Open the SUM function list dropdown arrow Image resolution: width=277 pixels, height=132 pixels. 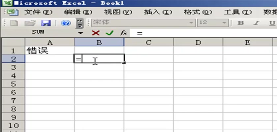point(80,33)
